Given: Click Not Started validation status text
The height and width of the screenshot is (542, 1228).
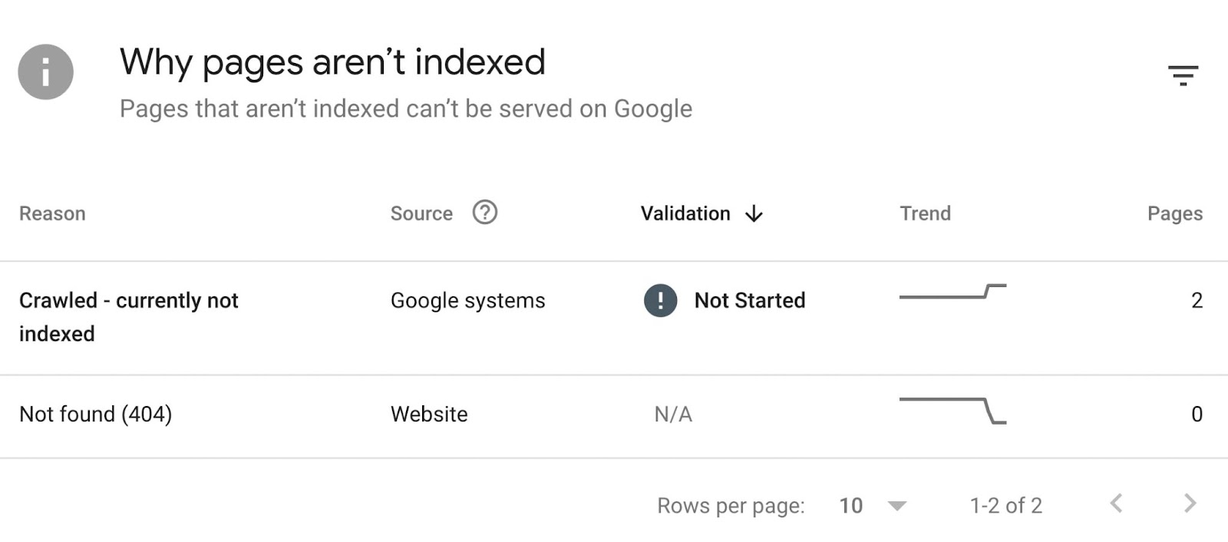Looking at the screenshot, I should (748, 301).
